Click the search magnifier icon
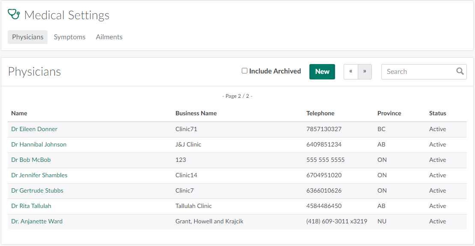The width and height of the screenshot is (475, 246). point(460,71)
